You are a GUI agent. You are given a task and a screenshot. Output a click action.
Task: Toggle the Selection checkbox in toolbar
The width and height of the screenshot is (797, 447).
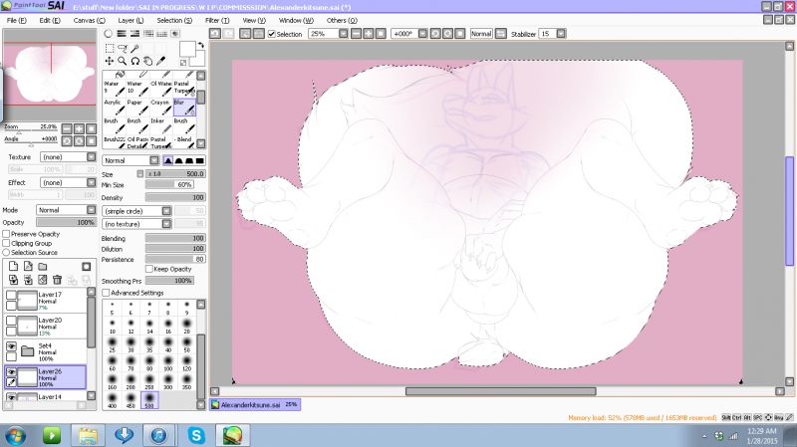[272, 34]
